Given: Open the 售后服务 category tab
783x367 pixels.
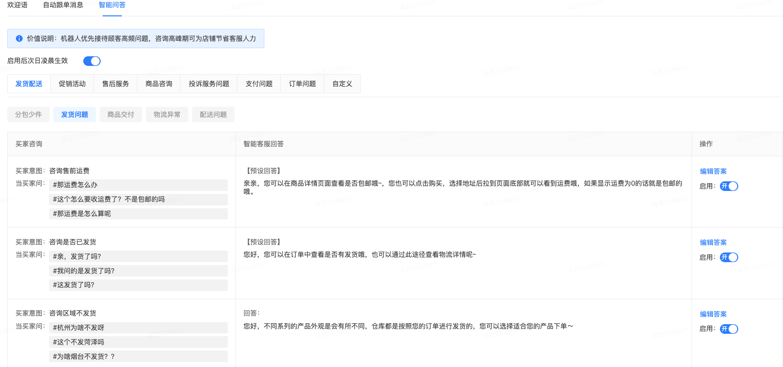Looking at the screenshot, I should (x=116, y=84).
